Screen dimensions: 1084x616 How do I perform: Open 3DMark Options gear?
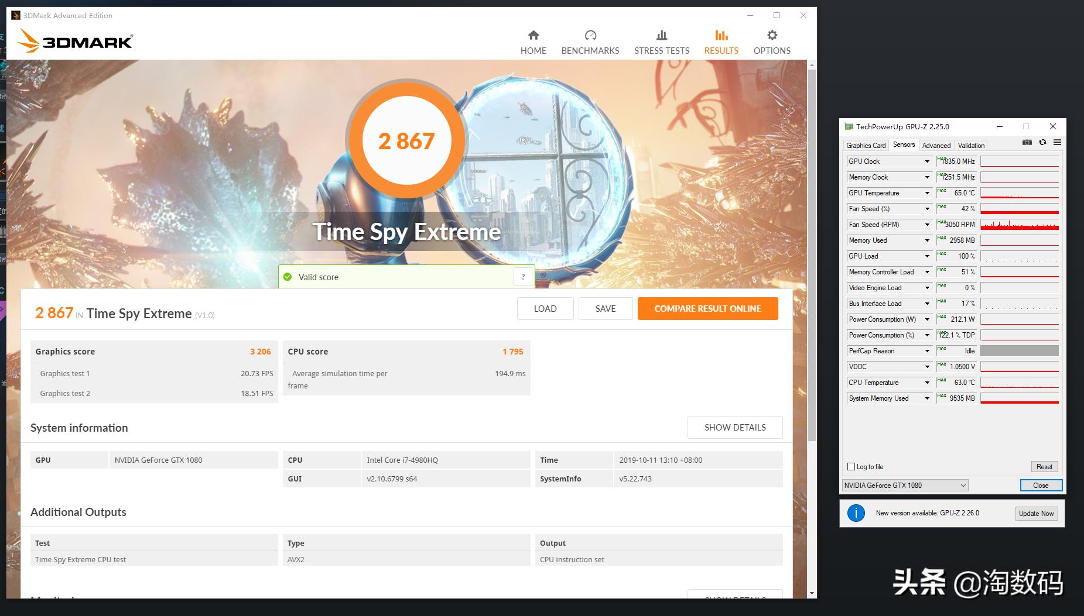coord(772,43)
